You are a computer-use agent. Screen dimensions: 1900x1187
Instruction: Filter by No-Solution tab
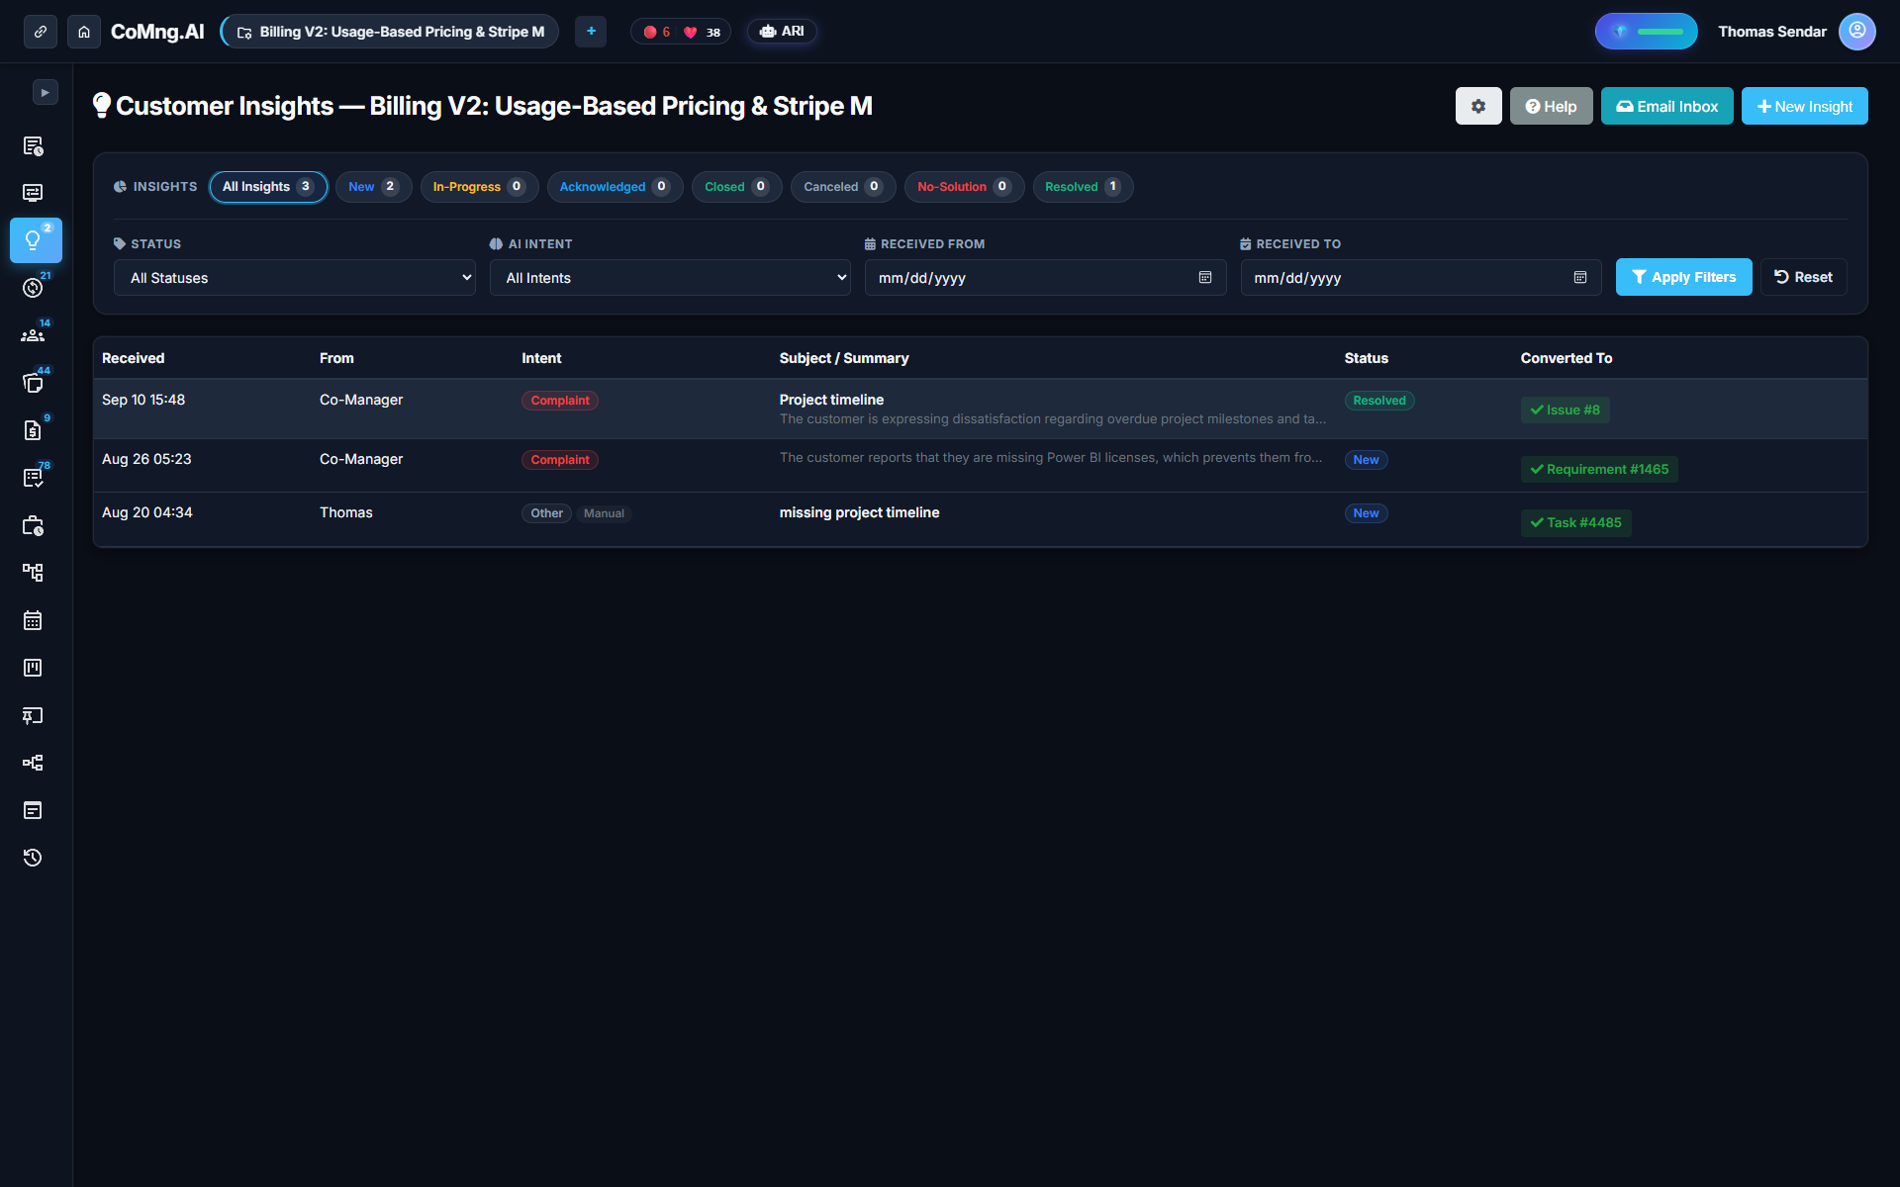coord(964,187)
